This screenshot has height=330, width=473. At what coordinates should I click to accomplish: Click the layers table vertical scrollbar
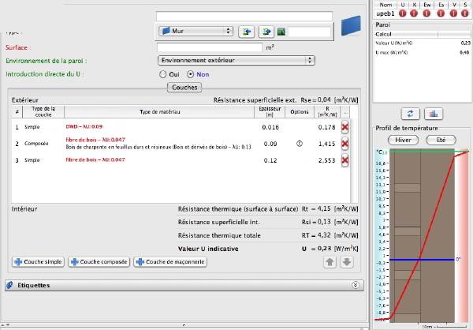(354, 160)
